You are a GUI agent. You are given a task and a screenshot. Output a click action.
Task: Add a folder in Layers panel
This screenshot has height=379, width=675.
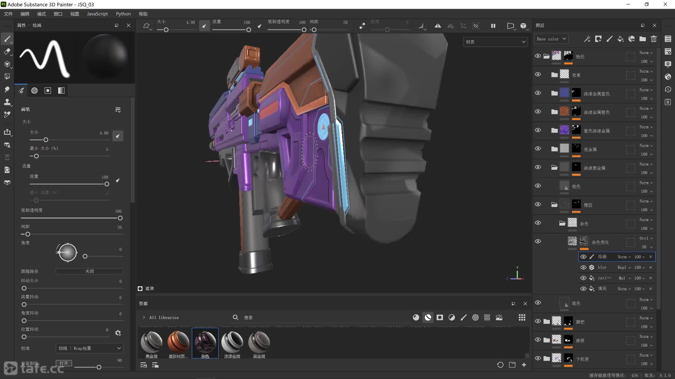tap(642, 39)
